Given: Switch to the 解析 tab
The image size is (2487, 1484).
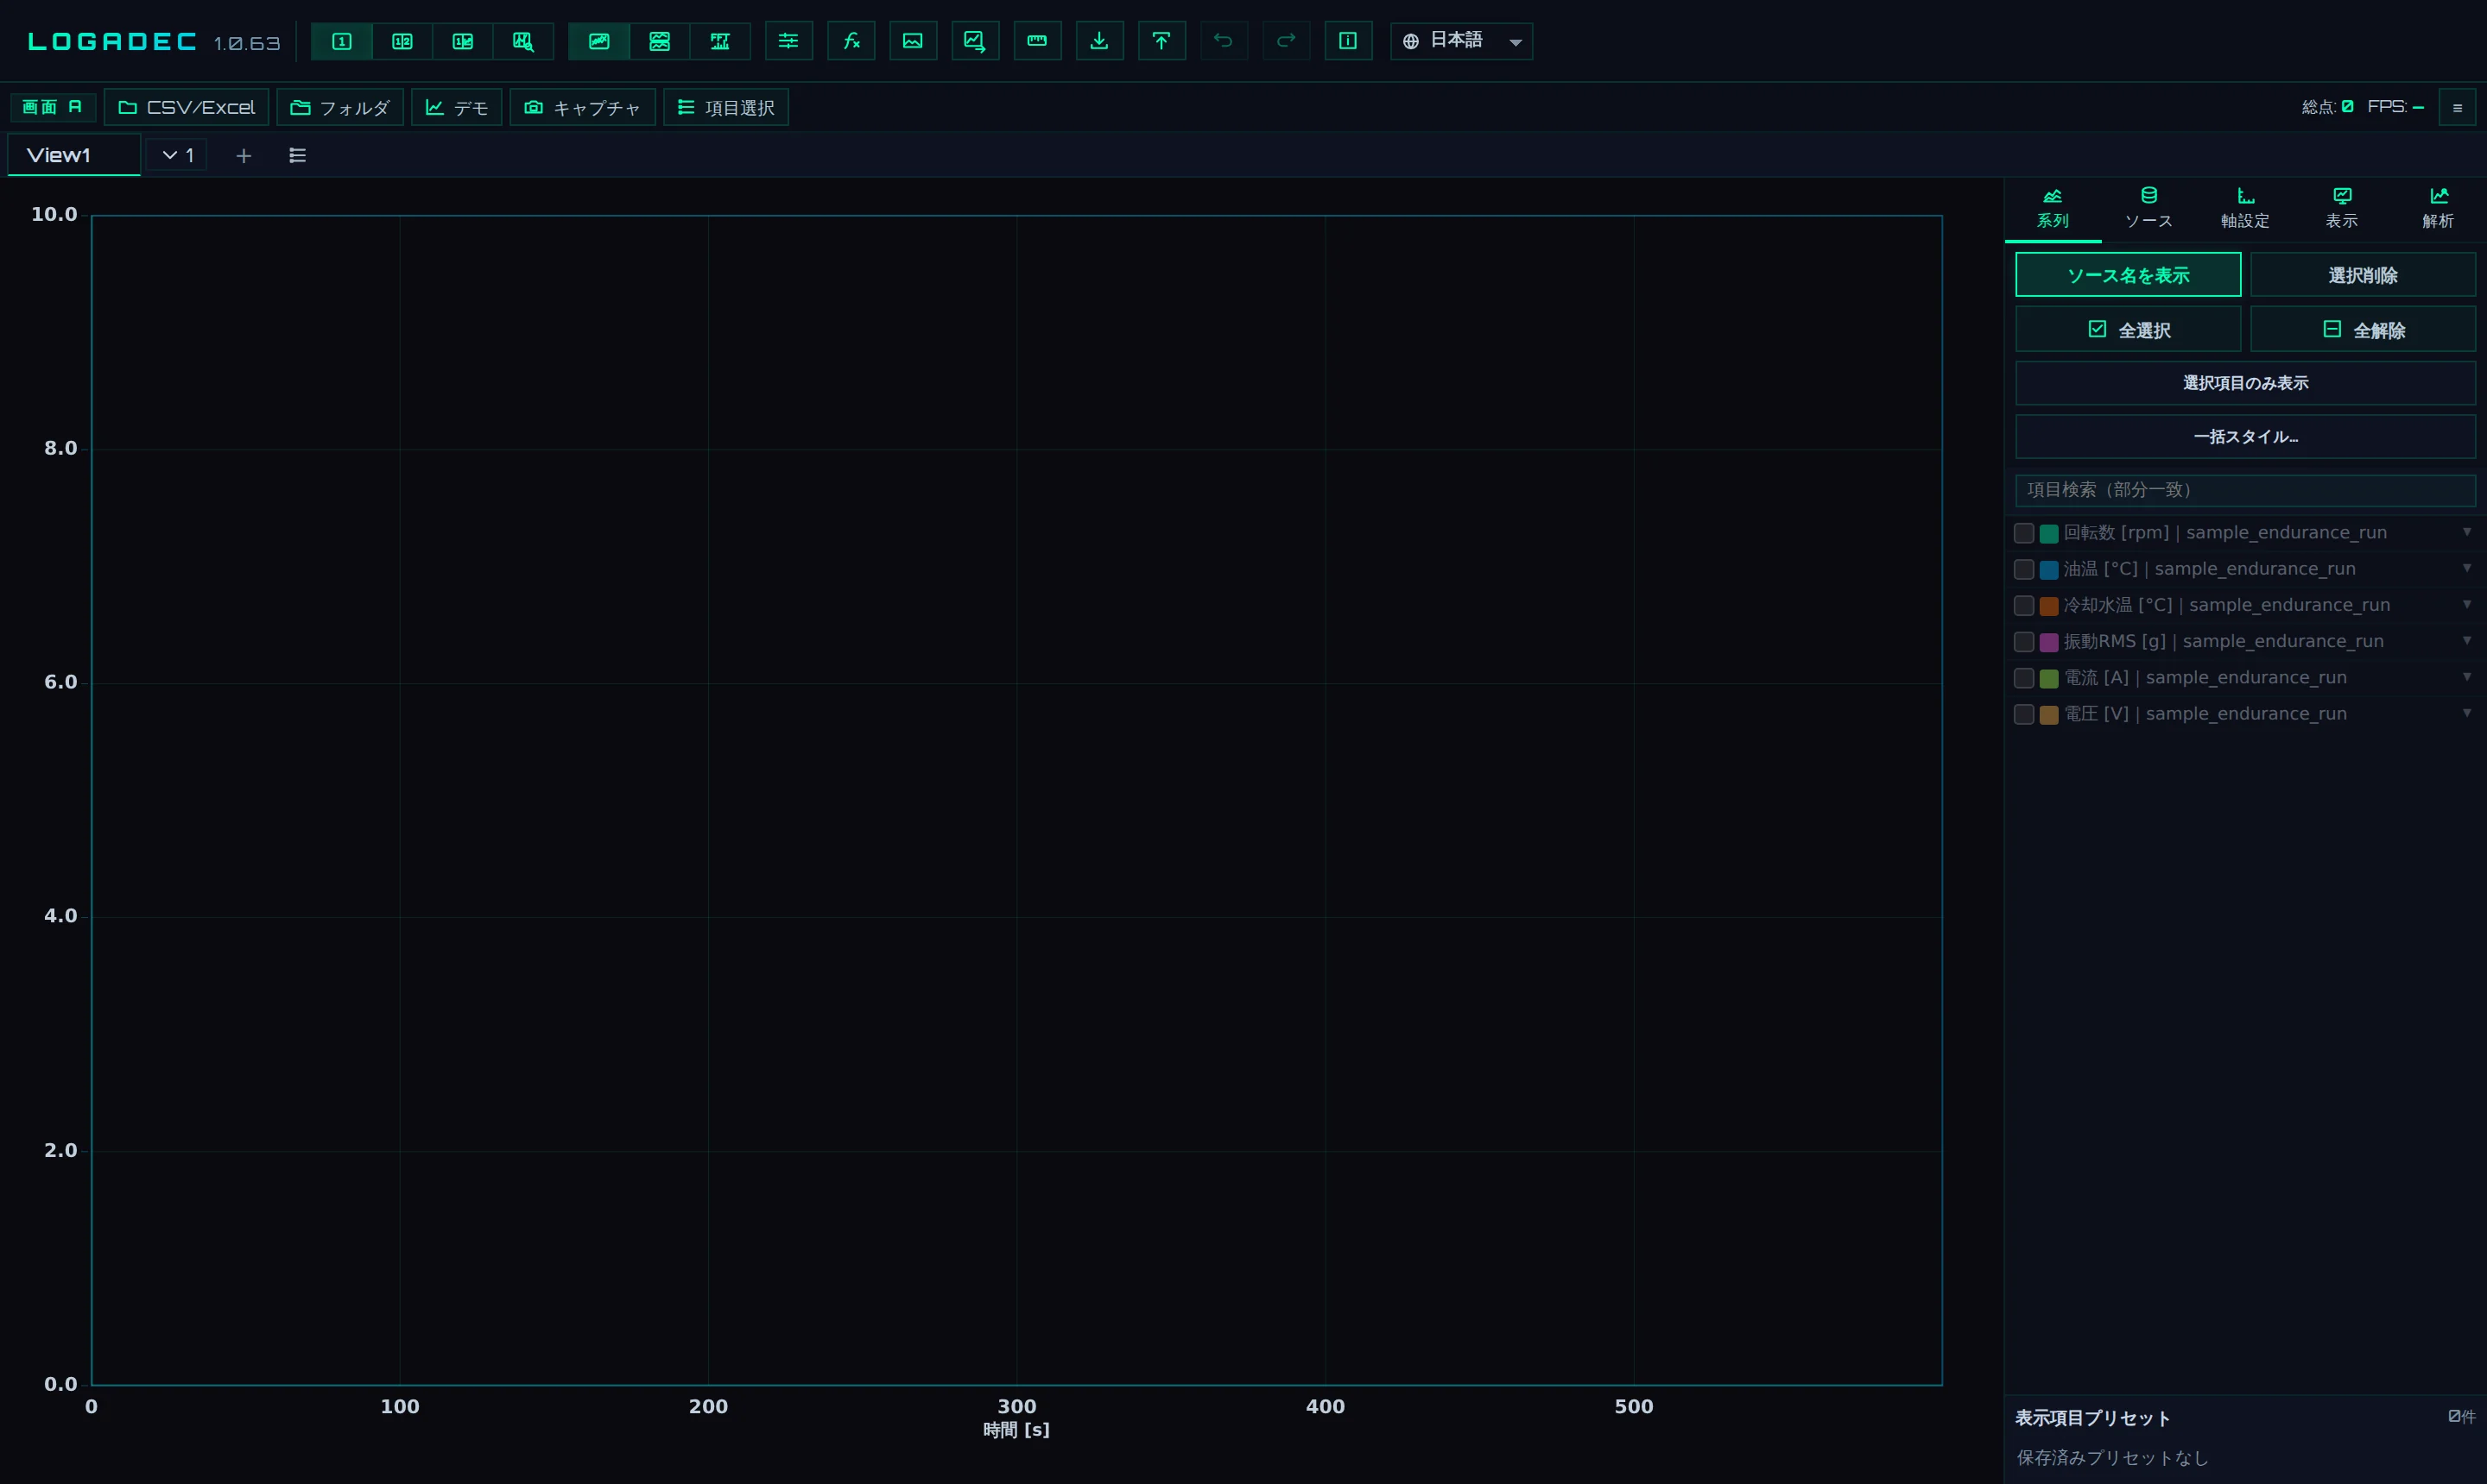Looking at the screenshot, I should 2438,208.
